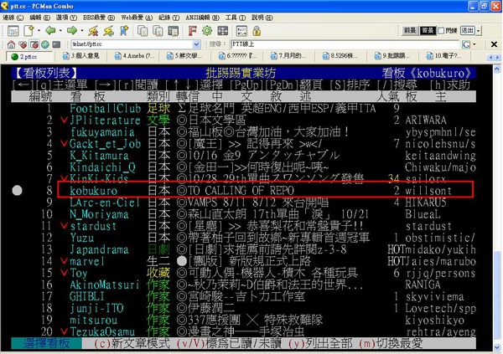Viewport: 503px width, 354px height.
Task: Select the FootballClub board name
Action: coord(106,109)
